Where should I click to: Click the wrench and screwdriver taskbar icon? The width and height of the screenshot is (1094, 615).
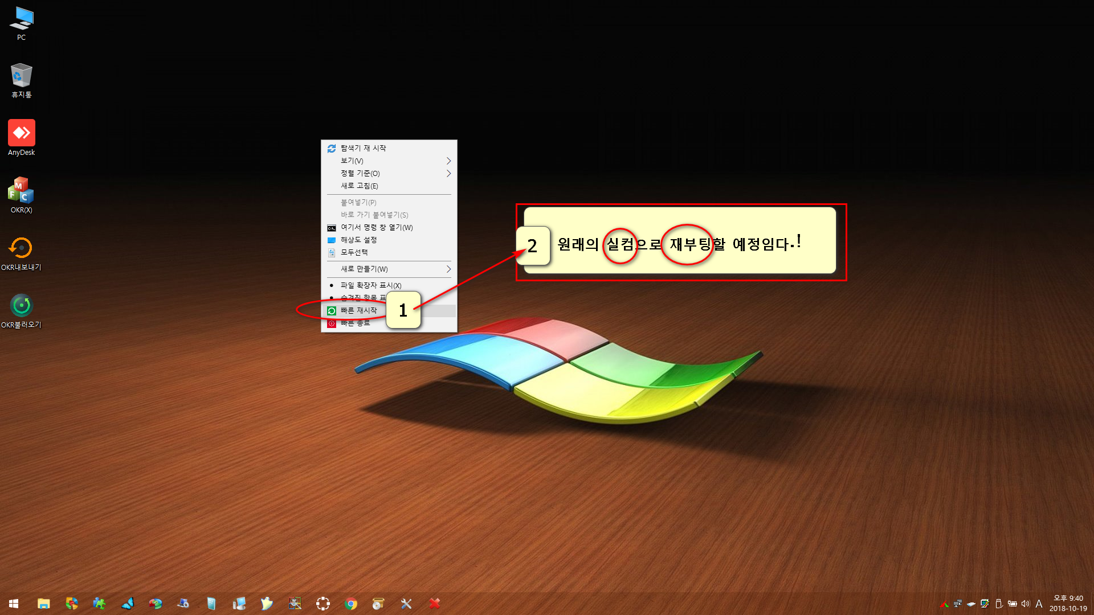pos(407,604)
